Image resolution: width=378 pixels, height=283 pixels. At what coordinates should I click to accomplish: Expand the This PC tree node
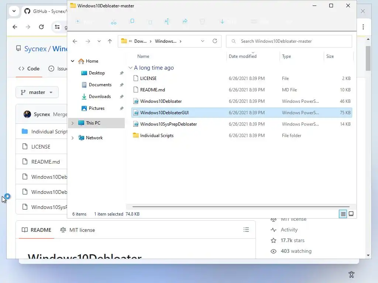click(x=73, y=123)
